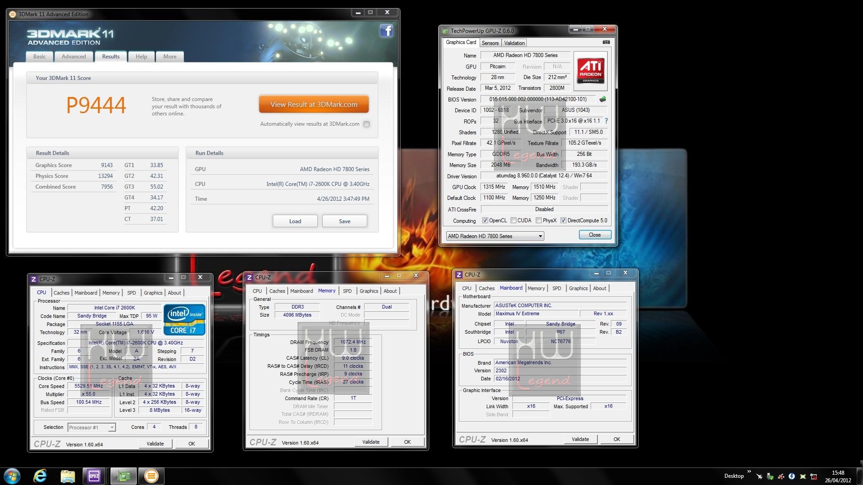This screenshot has width=863, height=485.
Task: Click the Close button in GPU-Z
Action: click(595, 235)
